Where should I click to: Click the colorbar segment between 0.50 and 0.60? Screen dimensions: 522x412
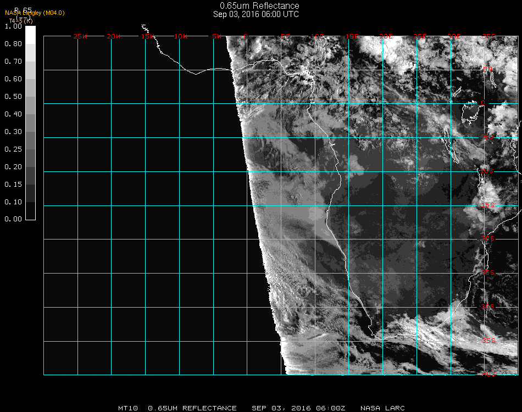coord(31,88)
